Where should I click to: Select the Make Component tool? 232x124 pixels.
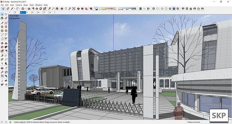[x=6, y=14]
